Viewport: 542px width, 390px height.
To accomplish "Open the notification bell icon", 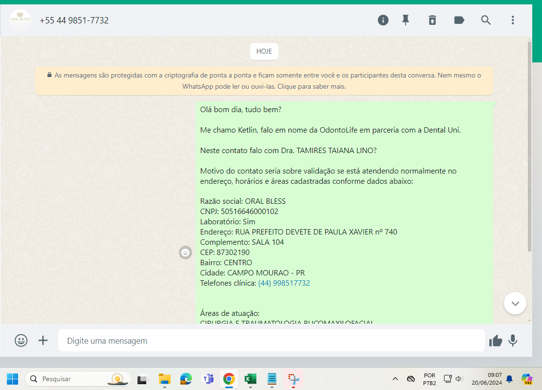I will [x=509, y=379].
